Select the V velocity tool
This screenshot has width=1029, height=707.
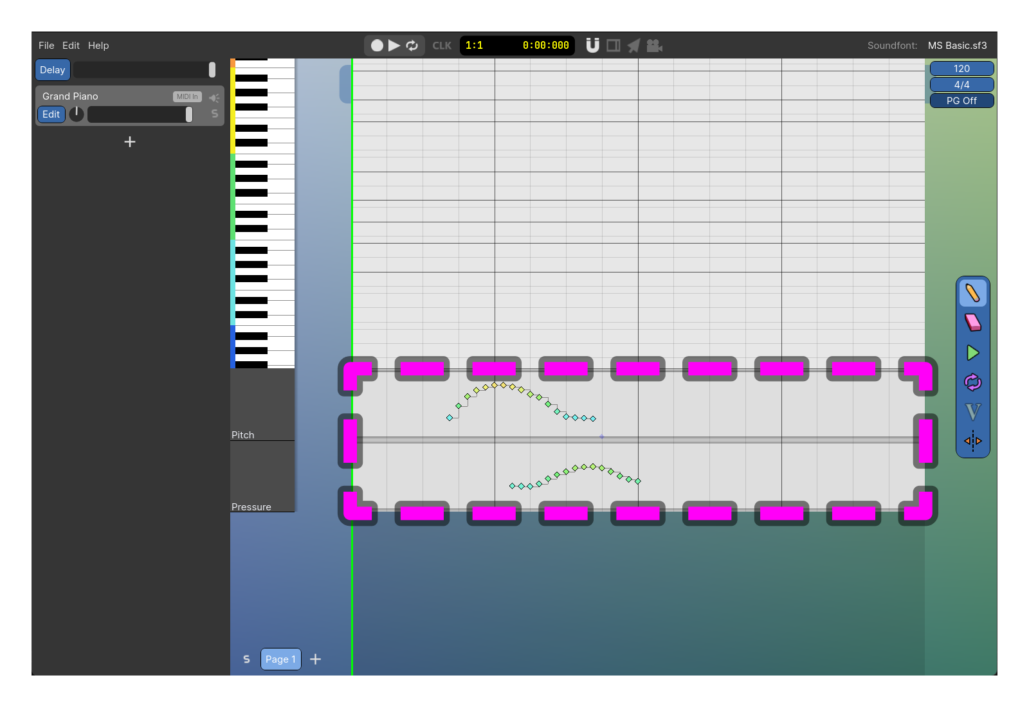pos(972,411)
